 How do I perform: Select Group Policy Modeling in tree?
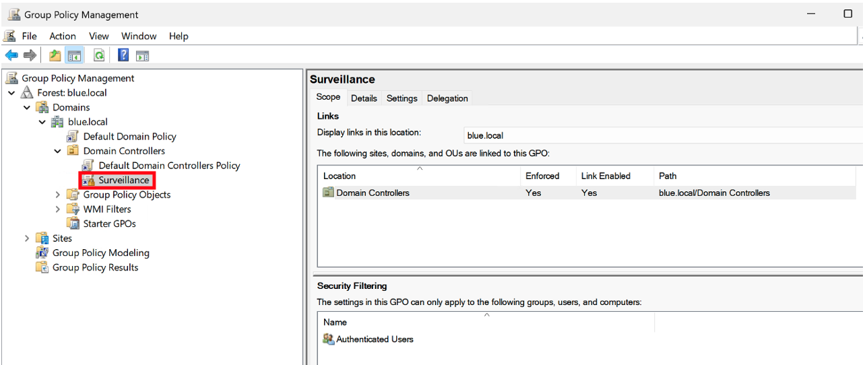click(x=100, y=253)
